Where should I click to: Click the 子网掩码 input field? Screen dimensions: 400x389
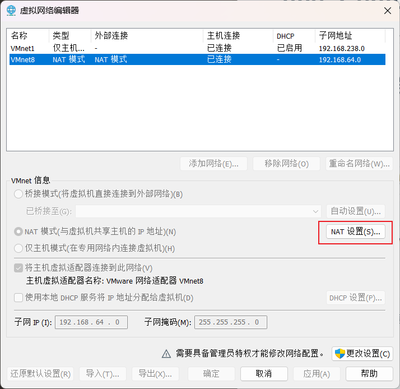231,322
